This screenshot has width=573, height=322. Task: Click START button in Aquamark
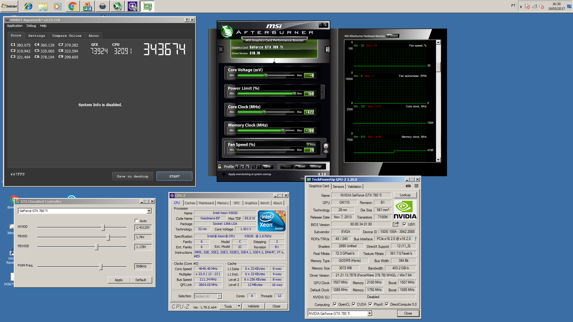point(174,176)
